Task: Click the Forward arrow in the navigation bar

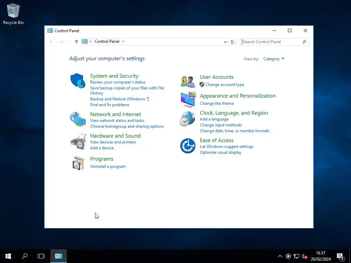Action: pyautogui.click(x=61, y=42)
